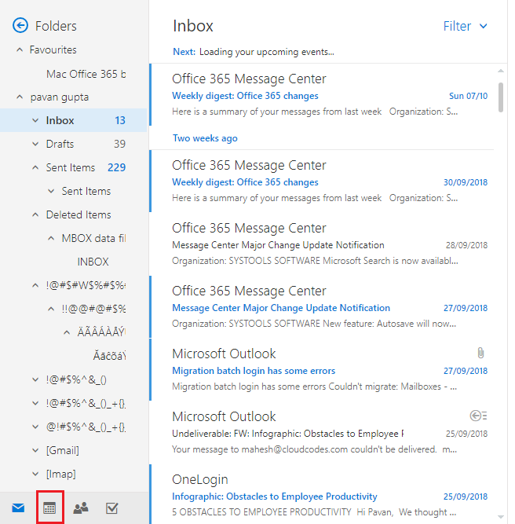Collapse the top-level Sent Items folder
The height and width of the screenshot is (524, 515).
point(35,167)
